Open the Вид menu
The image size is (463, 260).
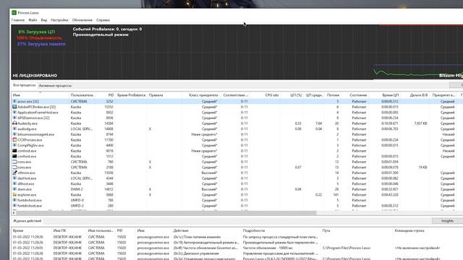click(x=44, y=20)
